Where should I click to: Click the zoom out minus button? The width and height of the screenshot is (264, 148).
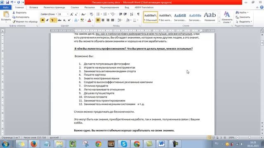coord(238,138)
